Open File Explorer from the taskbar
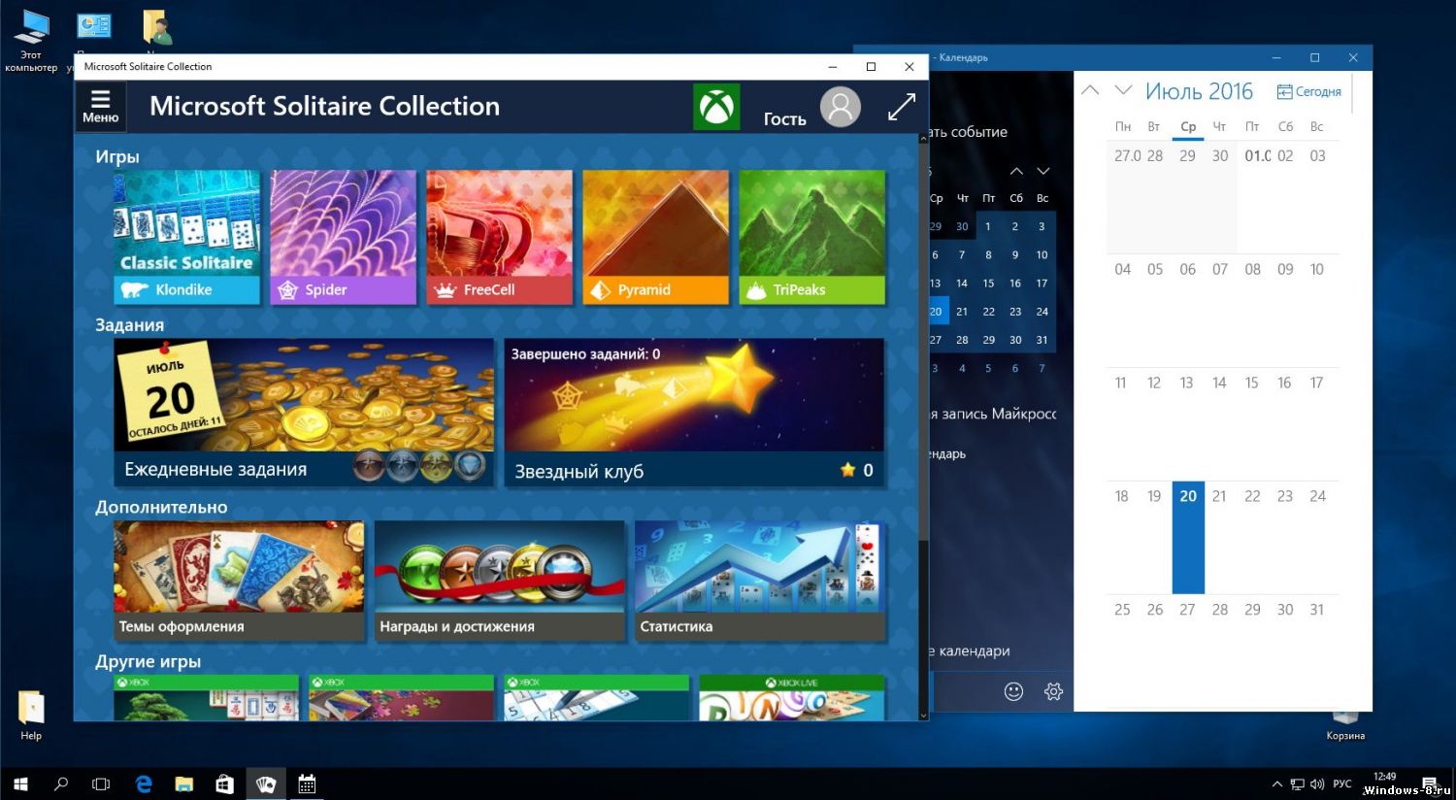1456x800 pixels. (183, 783)
